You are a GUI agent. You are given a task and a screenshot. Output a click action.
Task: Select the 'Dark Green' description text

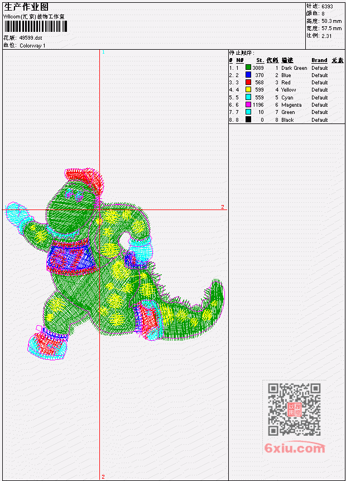294,68
